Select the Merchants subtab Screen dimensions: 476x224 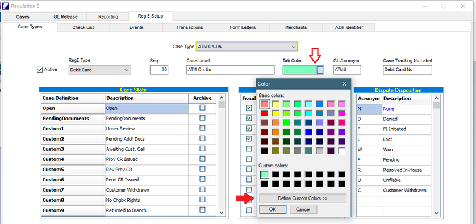(296, 27)
